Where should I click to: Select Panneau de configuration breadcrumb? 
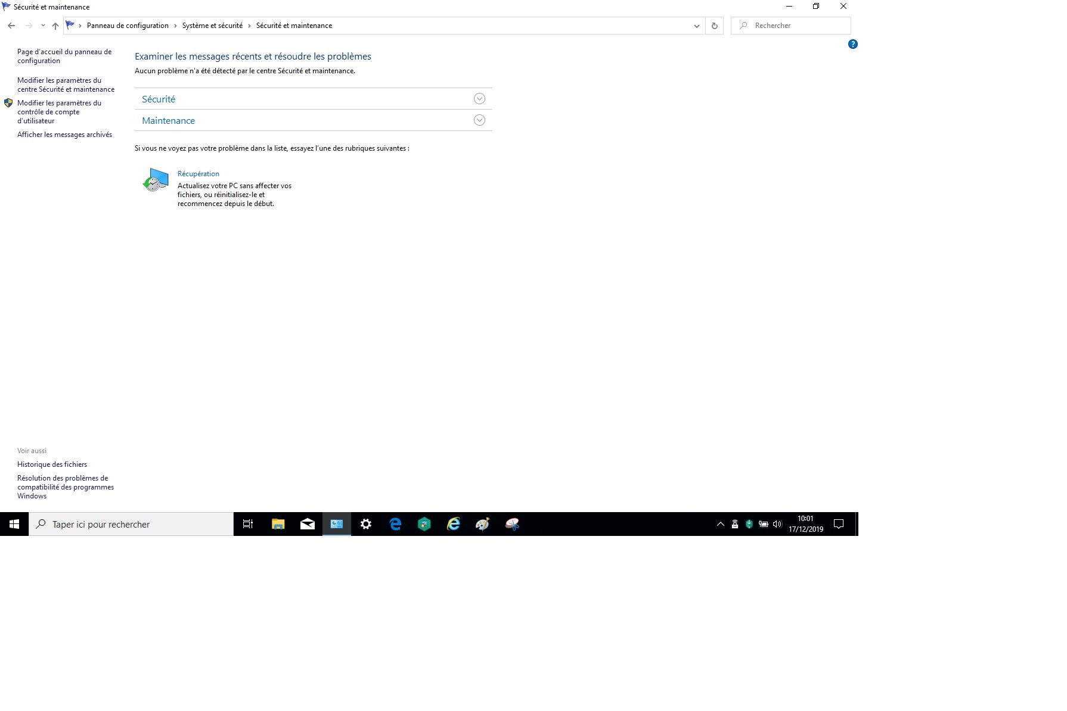coord(128,26)
